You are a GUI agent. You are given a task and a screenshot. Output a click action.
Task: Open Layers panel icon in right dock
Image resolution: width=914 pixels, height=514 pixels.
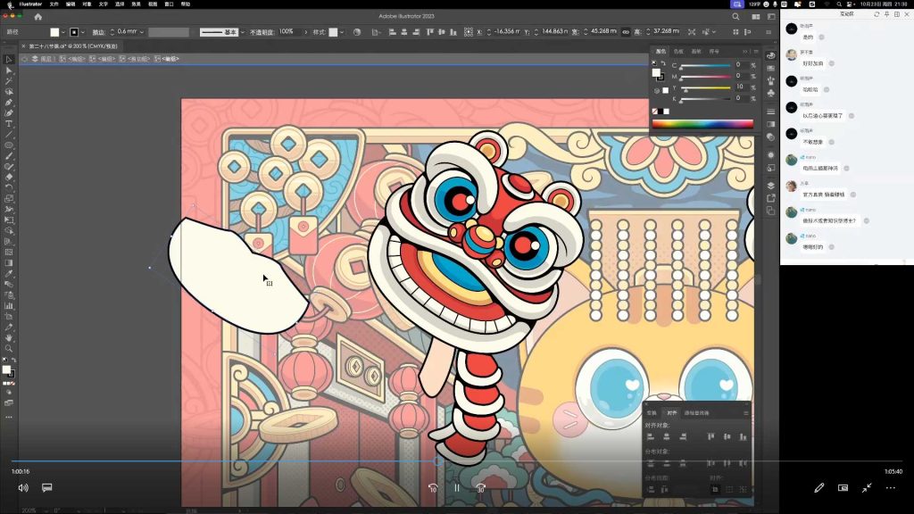click(x=770, y=186)
